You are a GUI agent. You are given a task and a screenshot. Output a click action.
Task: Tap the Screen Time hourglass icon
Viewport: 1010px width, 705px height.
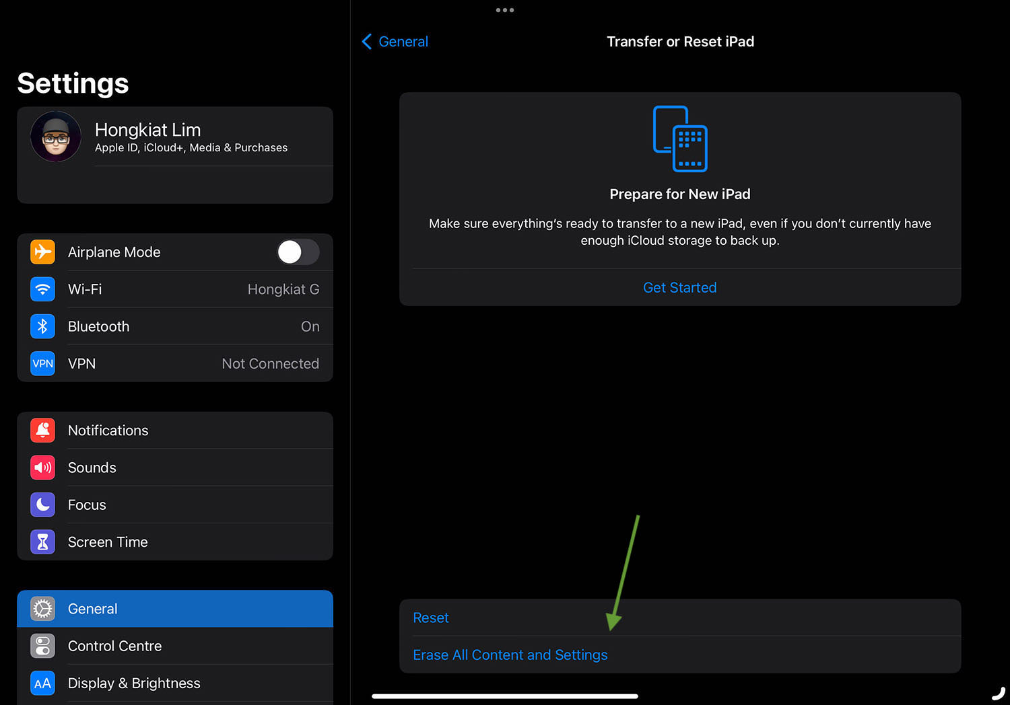click(42, 542)
